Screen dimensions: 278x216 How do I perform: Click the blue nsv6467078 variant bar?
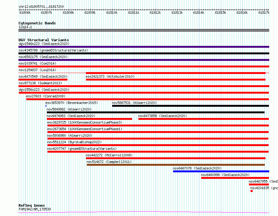pos(221,171)
